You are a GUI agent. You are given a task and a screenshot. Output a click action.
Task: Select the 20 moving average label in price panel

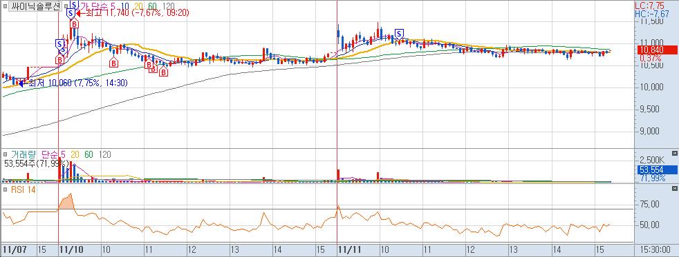point(139,6)
